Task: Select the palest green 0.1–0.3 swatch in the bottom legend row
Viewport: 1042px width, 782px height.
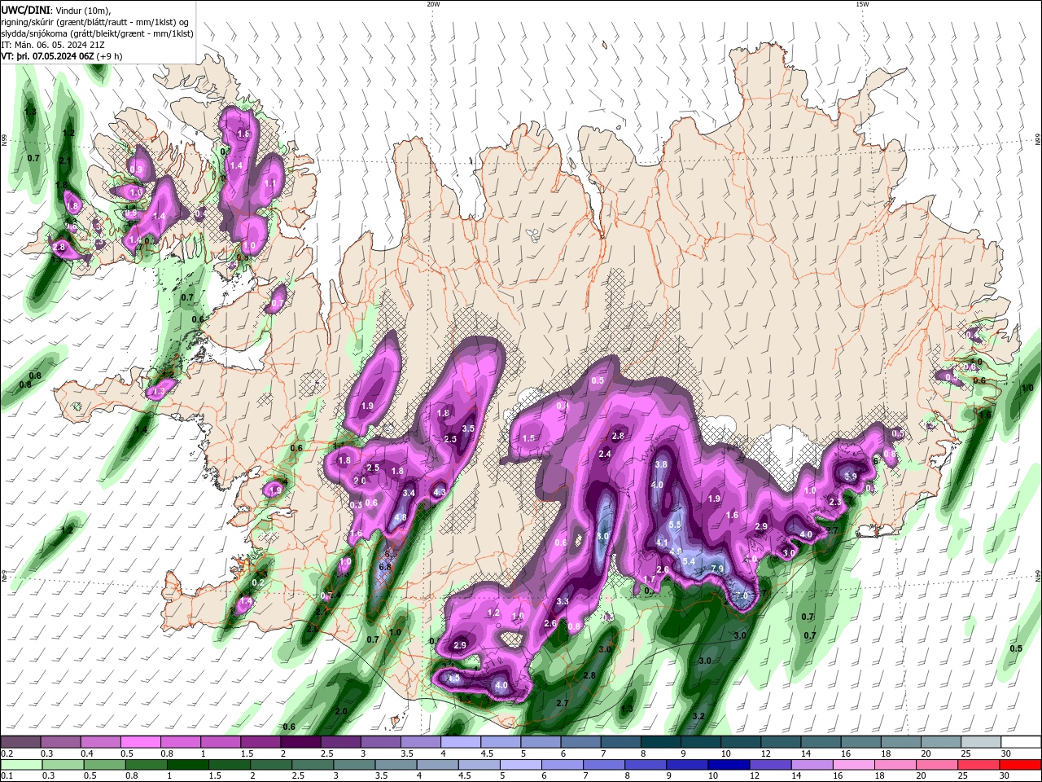Action: pos(20,765)
